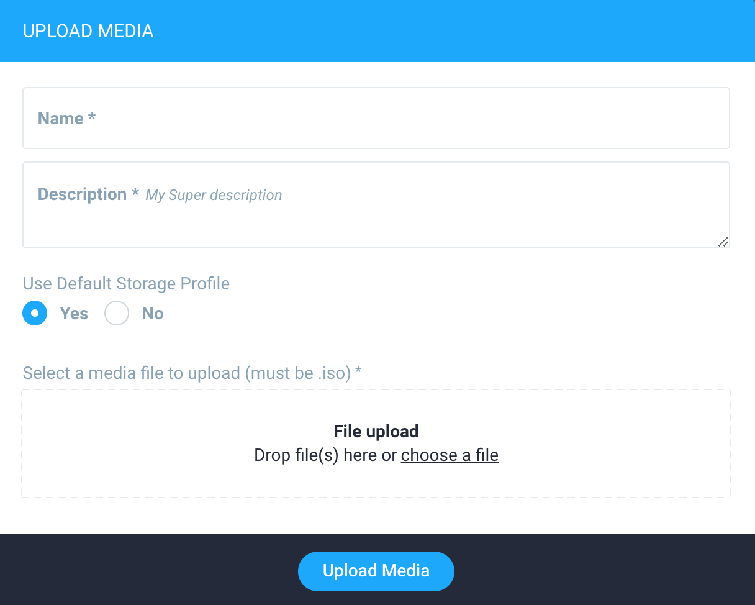Click the Description resize handle icon
This screenshot has height=605, width=755.
coord(723,242)
